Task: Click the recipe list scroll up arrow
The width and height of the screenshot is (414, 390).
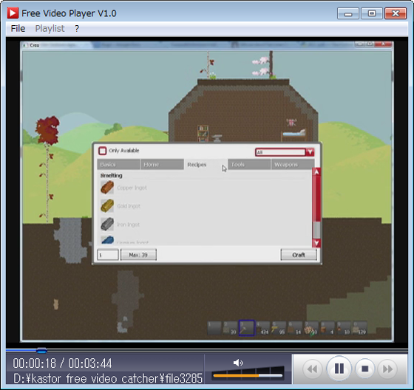Action: pyautogui.click(x=316, y=172)
